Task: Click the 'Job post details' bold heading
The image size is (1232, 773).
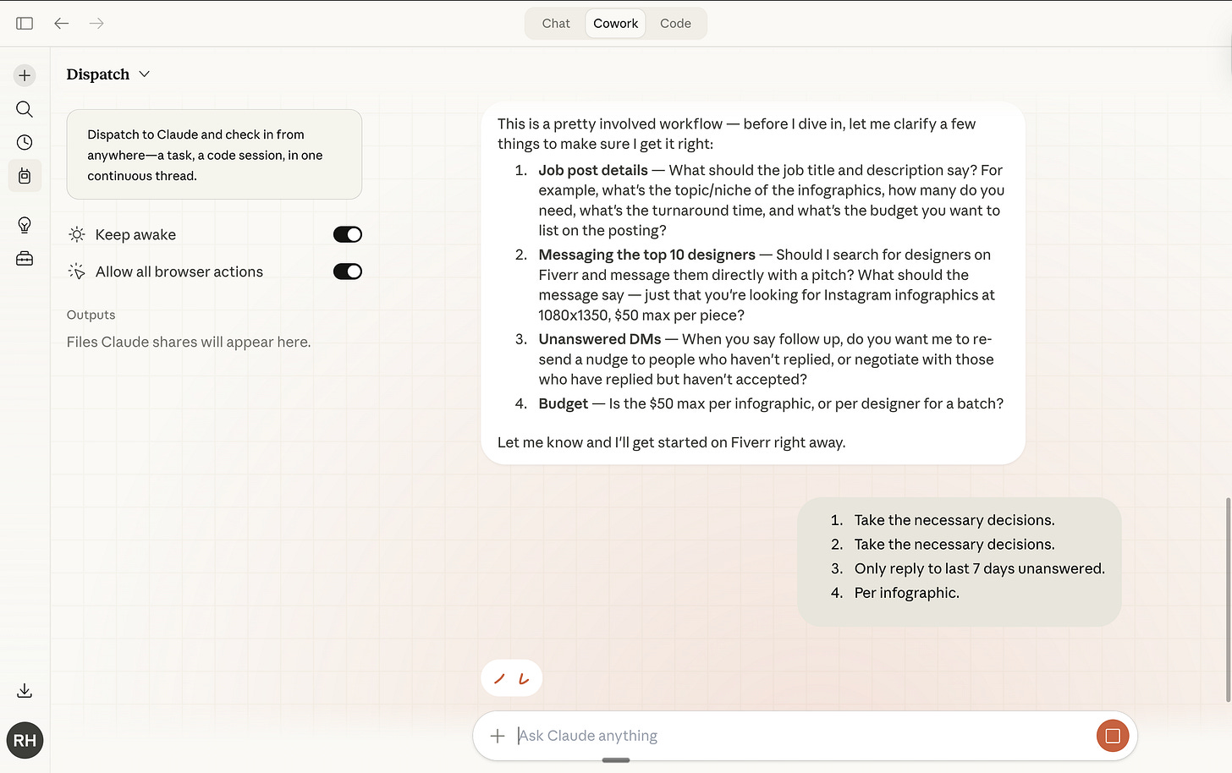Action: 593,170
